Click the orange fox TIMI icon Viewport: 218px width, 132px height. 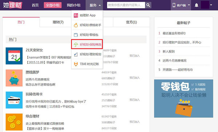coord(76,64)
